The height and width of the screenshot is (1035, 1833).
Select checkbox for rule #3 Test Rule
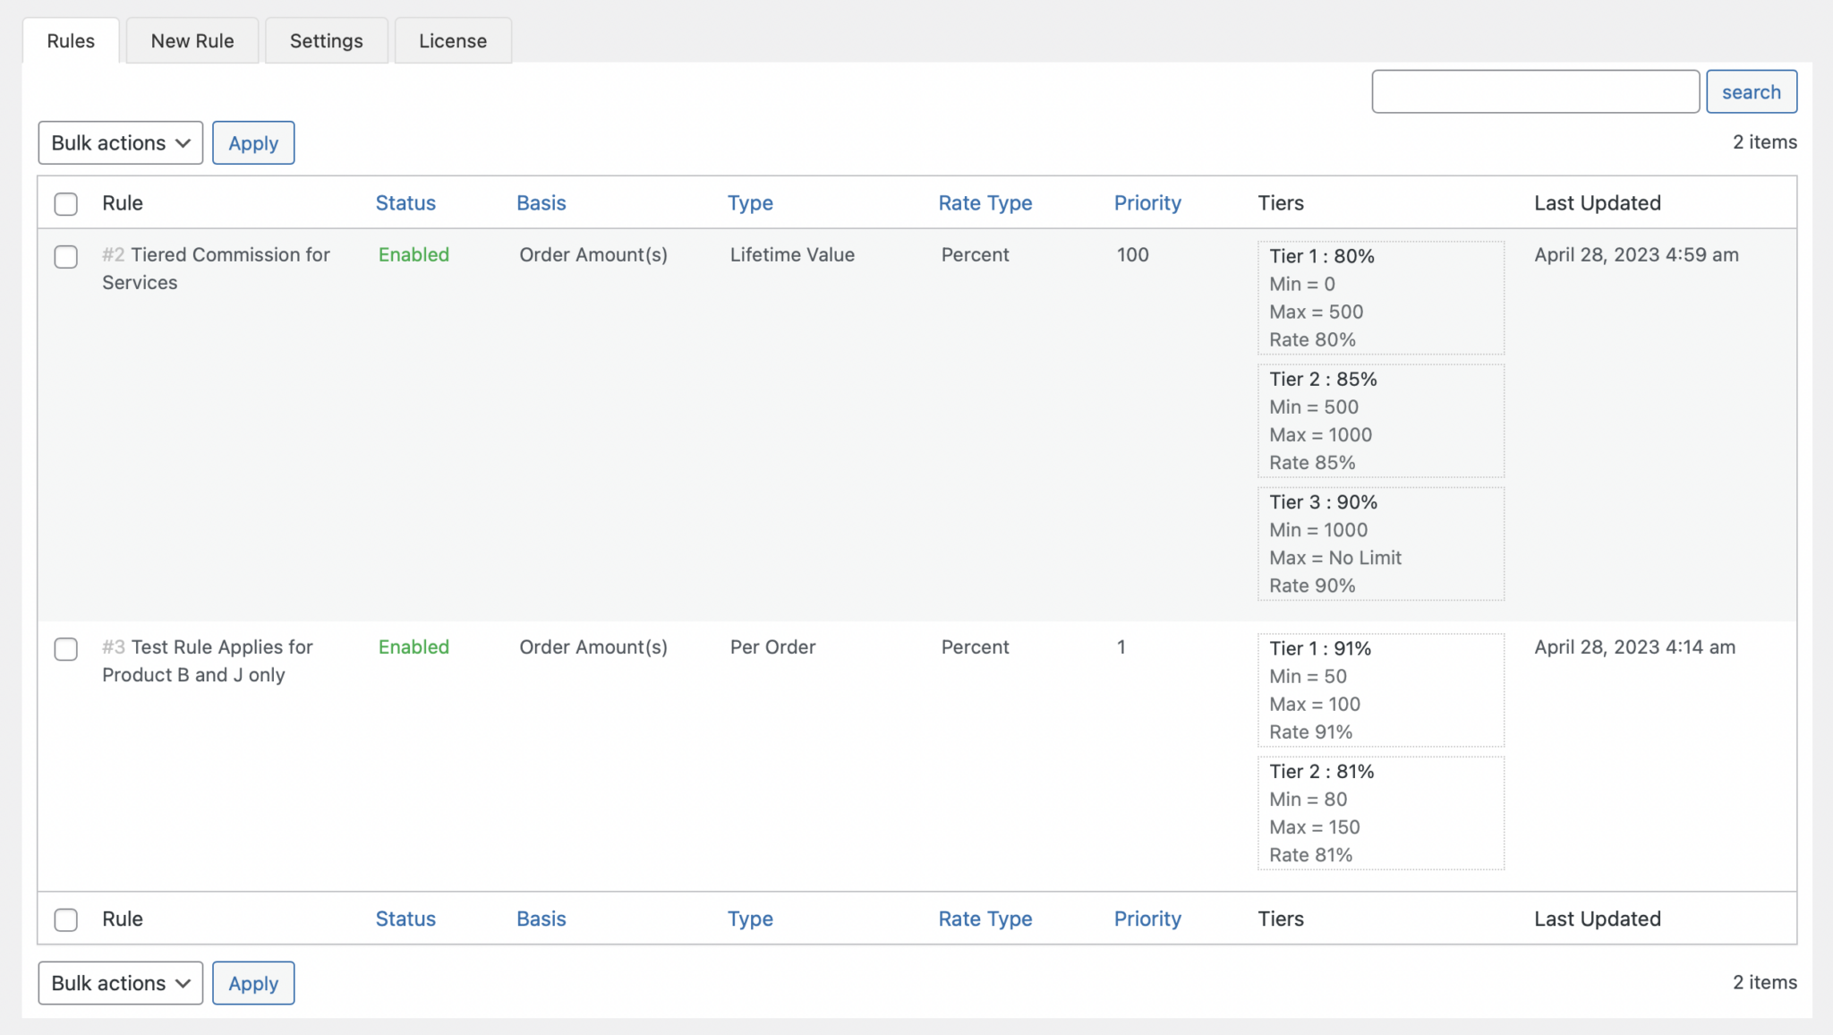click(x=66, y=649)
